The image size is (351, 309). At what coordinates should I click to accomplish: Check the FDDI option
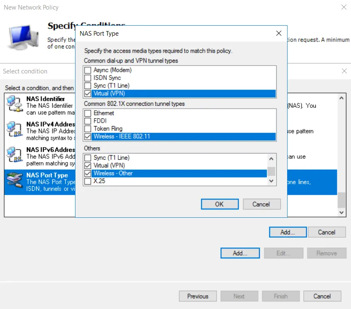(x=88, y=120)
